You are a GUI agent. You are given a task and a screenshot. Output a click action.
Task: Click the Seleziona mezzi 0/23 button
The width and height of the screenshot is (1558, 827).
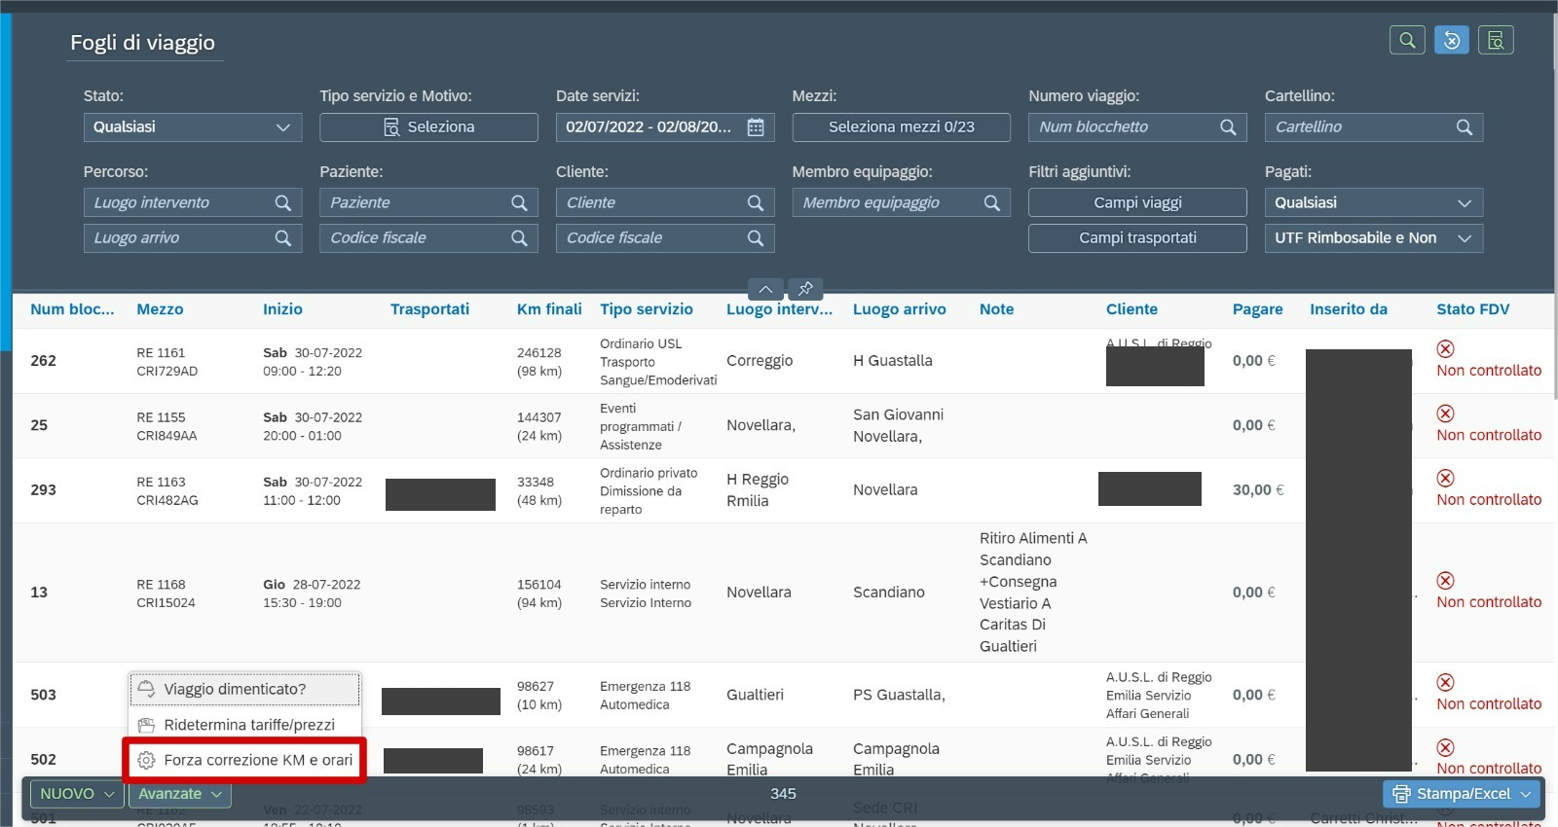point(901,127)
